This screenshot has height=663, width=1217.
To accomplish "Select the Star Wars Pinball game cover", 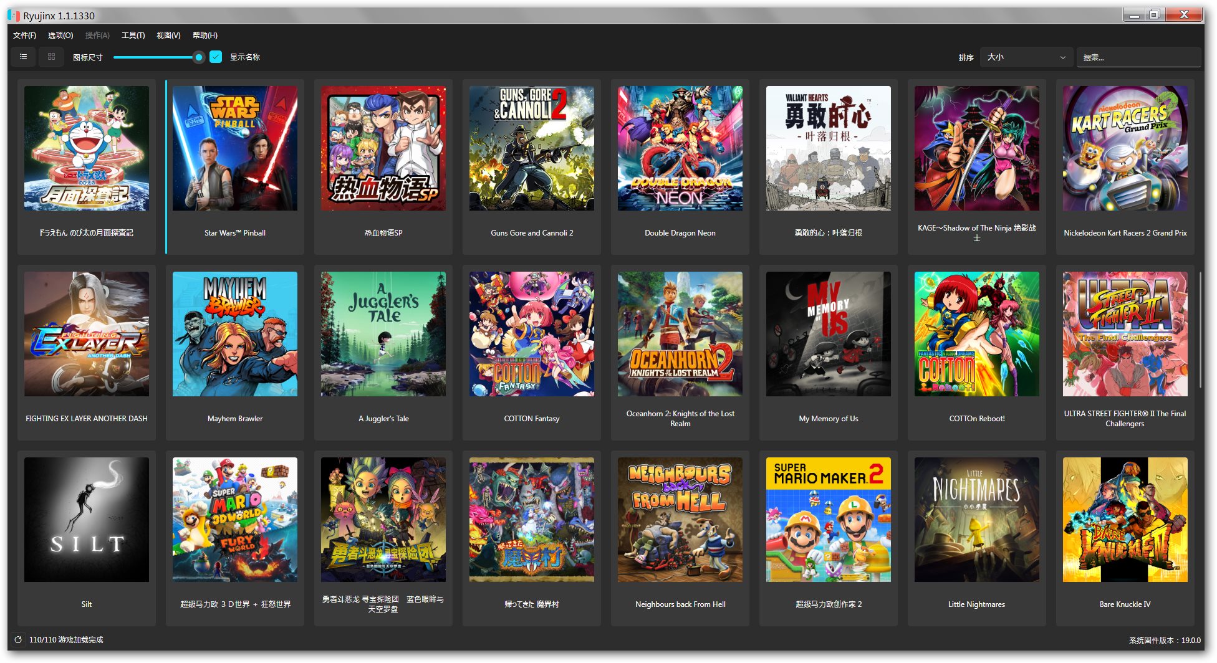I will [x=235, y=148].
